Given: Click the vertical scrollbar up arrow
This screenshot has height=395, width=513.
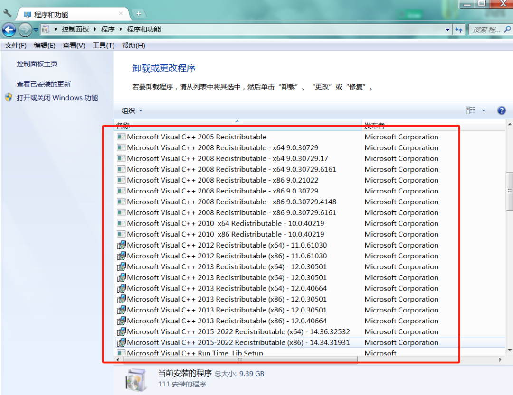Looking at the screenshot, I should [x=510, y=124].
